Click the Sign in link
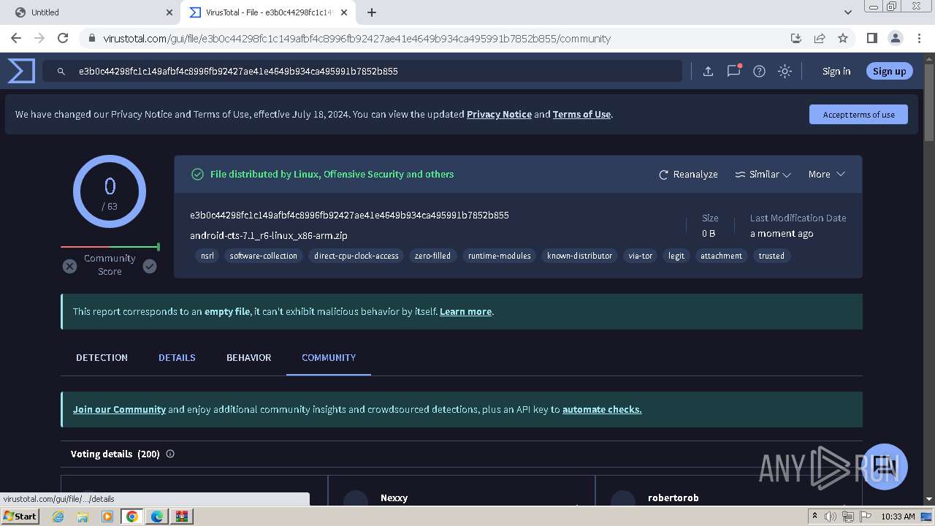This screenshot has height=526, width=935. [836, 71]
